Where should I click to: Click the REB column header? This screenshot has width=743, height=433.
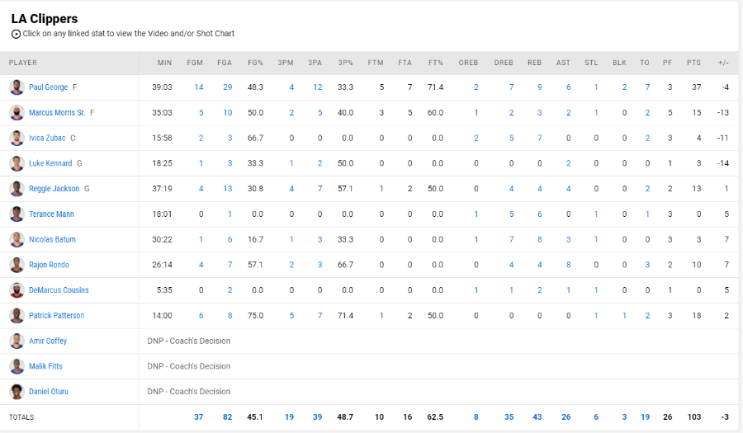tap(534, 63)
